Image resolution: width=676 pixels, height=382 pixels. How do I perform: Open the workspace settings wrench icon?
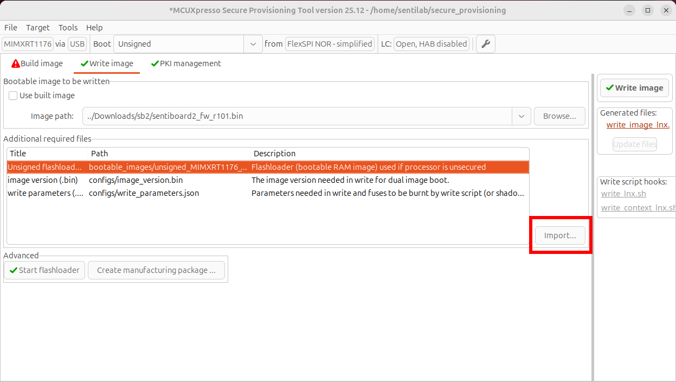485,44
